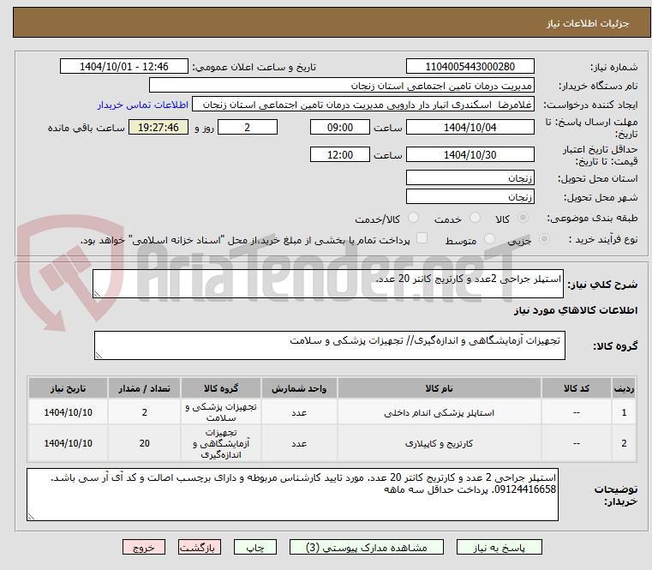Screen dimensions: 652x570
Task: Click the ردیف column header
Action: [x=624, y=388]
